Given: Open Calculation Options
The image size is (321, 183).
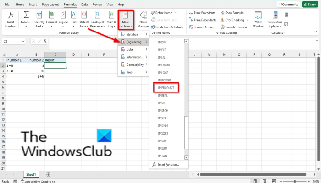Looking at the screenshot, I should coord(275,19).
